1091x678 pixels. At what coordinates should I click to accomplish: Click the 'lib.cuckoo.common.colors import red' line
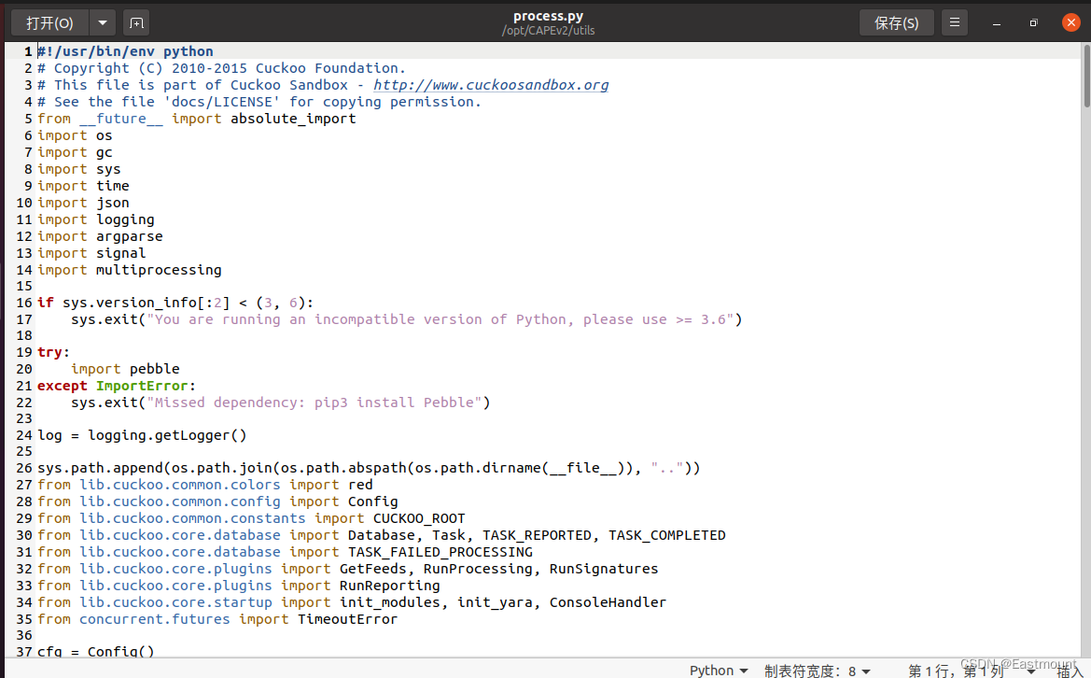point(204,485)
